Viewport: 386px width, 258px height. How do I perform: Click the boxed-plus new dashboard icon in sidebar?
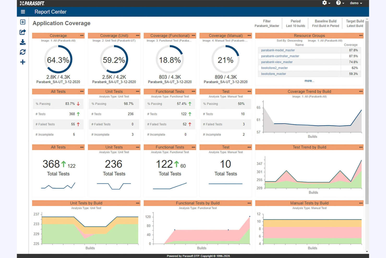coord(22,22)
